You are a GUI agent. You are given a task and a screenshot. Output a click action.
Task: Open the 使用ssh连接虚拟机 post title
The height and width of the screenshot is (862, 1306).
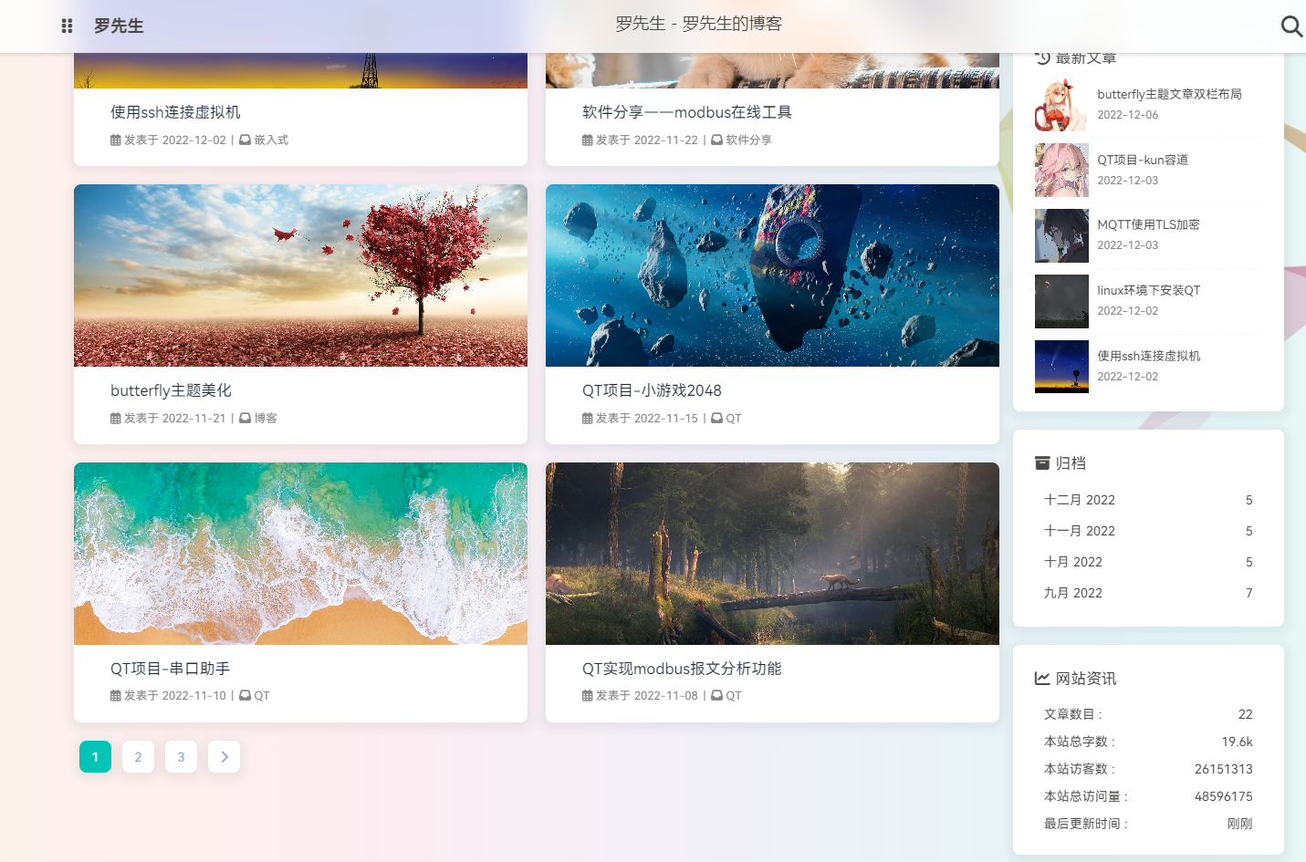[175, 112]
